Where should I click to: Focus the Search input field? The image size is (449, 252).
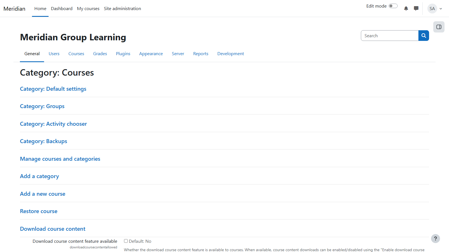coord(390,36)
